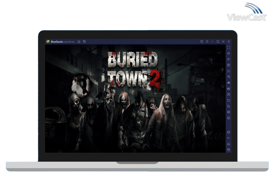This screenshot has height=187, width=272.
Task: Collapse the side toolbar with double chevron
Action: tap(229, 42)
